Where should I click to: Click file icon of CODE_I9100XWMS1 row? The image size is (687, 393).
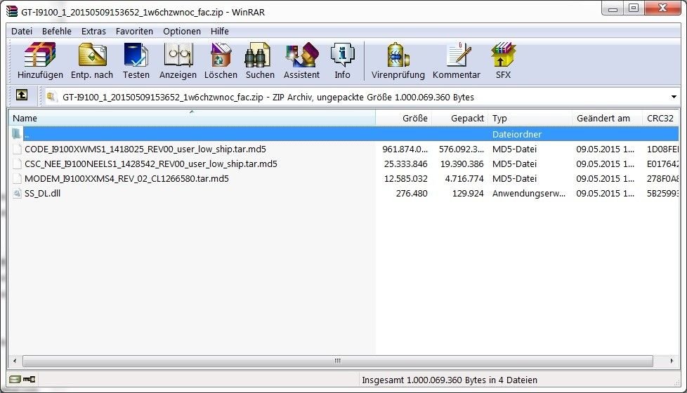coord(17,149)
